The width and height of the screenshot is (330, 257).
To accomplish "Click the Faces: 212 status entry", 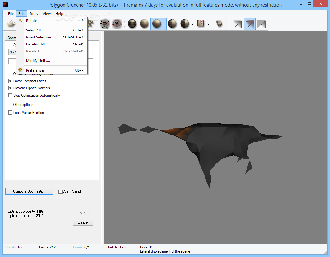I will [x=47, y=247].
